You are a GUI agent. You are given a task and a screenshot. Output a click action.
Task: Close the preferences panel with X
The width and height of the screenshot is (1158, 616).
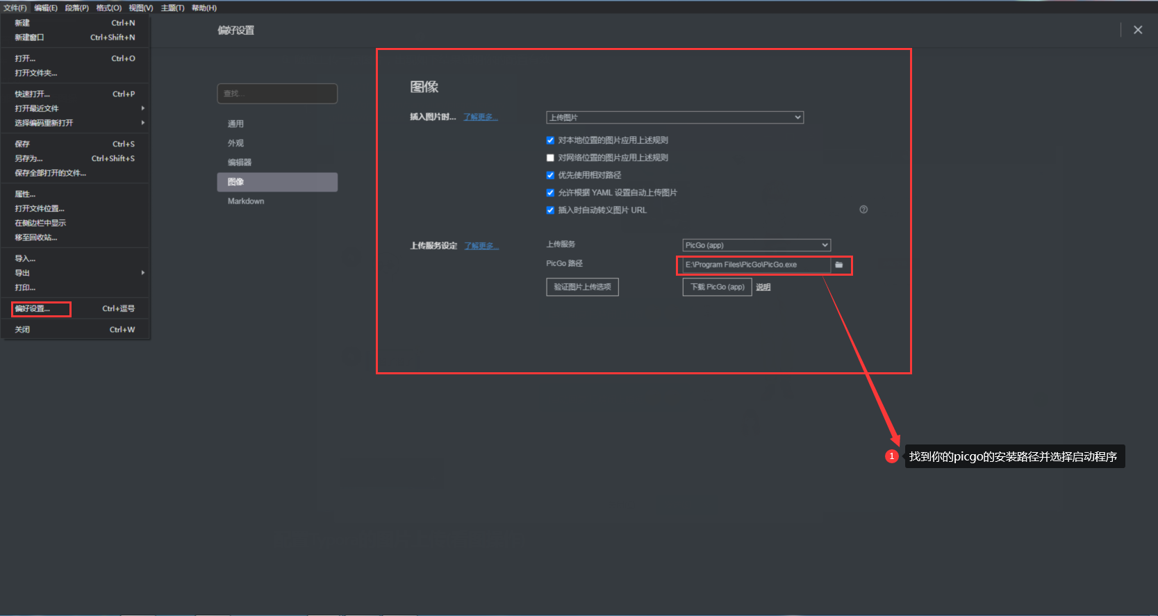[x=1138, y=30]
